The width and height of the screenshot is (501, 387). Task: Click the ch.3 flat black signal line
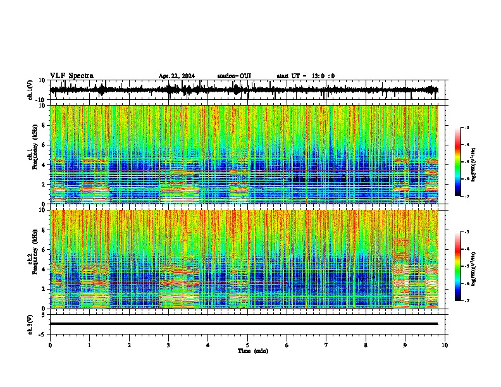(x=244, y=324)
